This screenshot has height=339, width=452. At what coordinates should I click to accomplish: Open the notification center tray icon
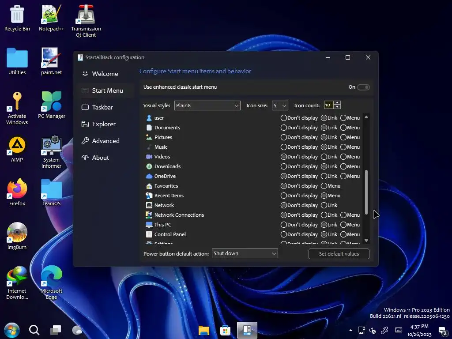(x=443, y=331)
